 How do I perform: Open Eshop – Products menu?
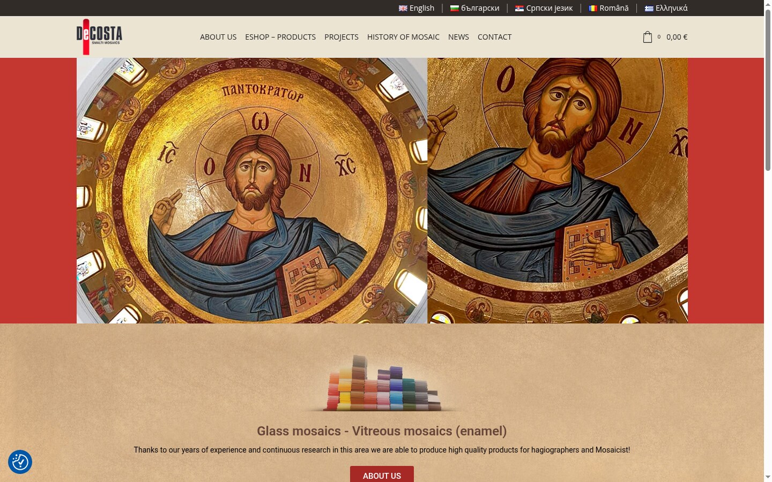[280, 37]
